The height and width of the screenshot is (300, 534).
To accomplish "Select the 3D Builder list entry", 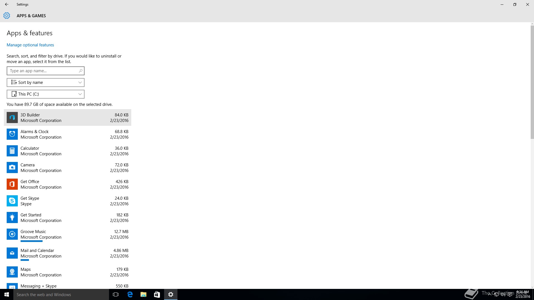I will (68, 117).
